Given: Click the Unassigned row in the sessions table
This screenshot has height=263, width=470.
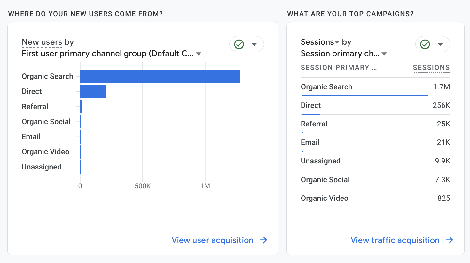Looking at the screenshot, I should [x=375, y=161].
